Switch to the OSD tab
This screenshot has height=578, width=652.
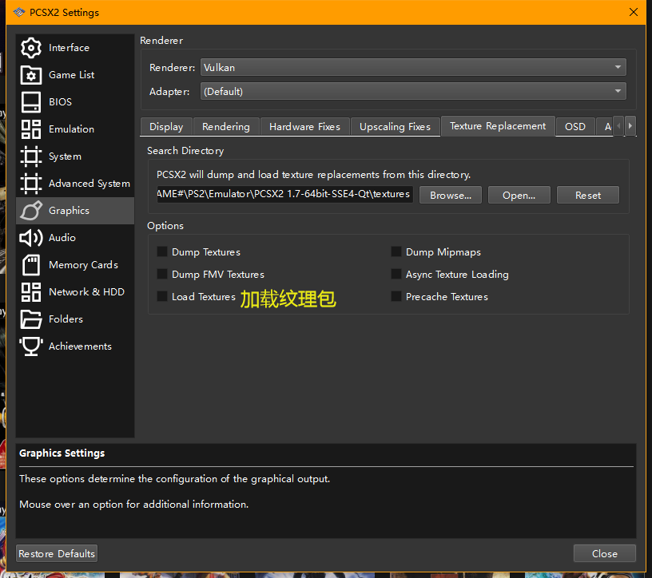575,127
